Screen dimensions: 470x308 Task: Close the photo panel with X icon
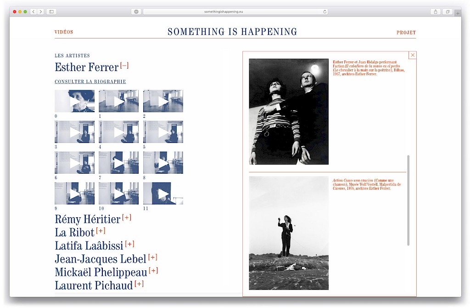point(412,55)
